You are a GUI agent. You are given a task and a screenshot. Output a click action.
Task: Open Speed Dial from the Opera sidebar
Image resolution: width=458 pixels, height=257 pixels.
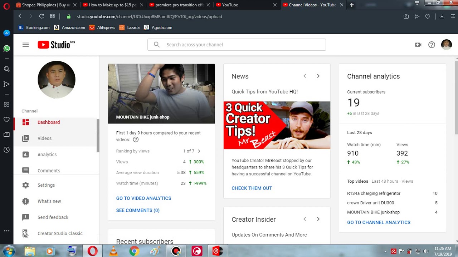click(x=6, y=104)
